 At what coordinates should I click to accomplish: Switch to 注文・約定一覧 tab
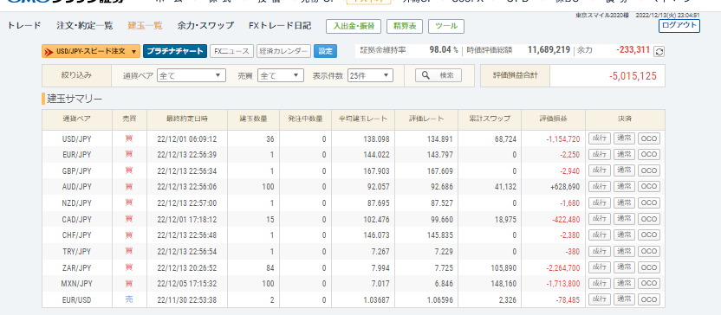pos(85,26)
